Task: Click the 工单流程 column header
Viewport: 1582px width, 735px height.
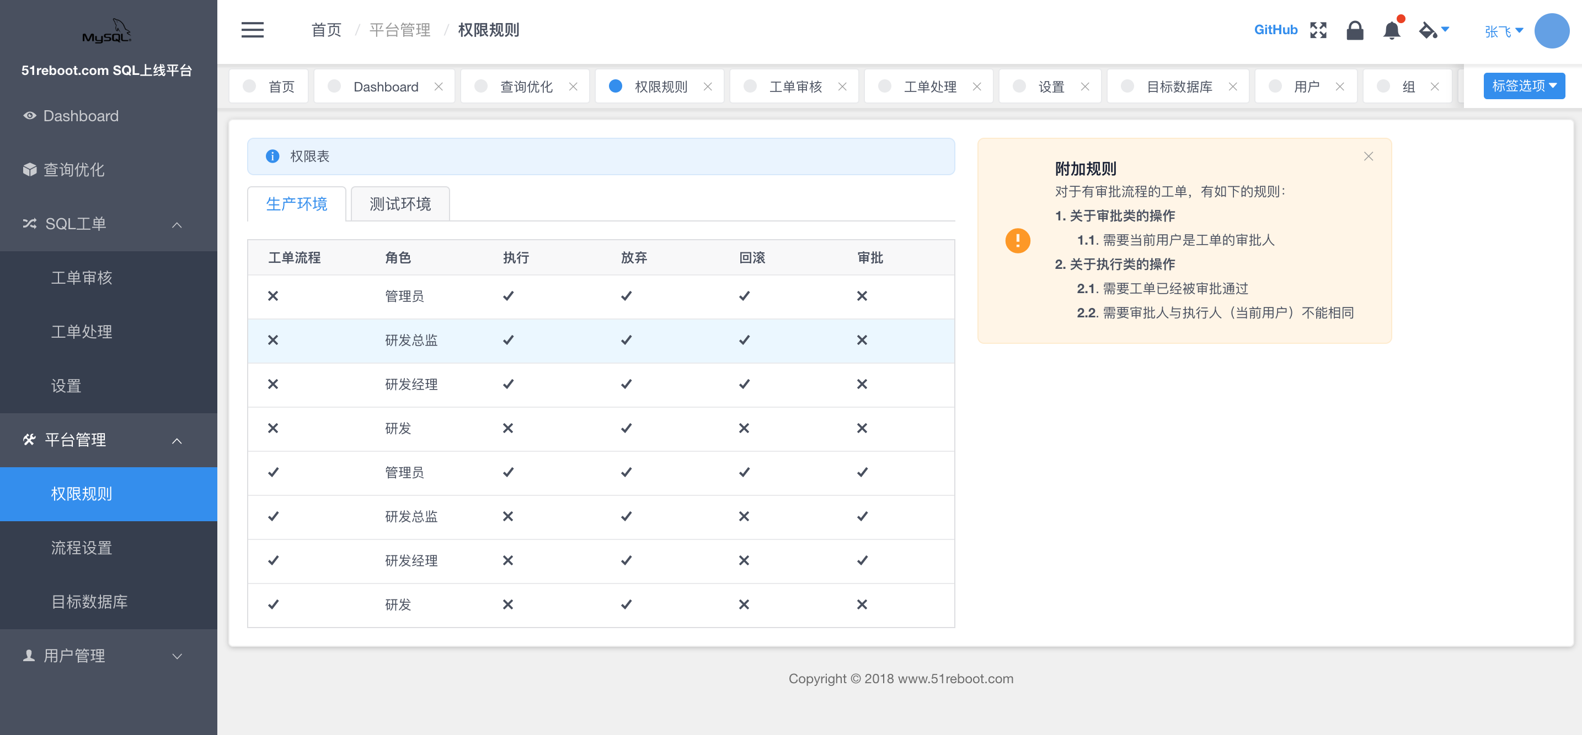Action: pyautogui.click(x=294, y=258)
